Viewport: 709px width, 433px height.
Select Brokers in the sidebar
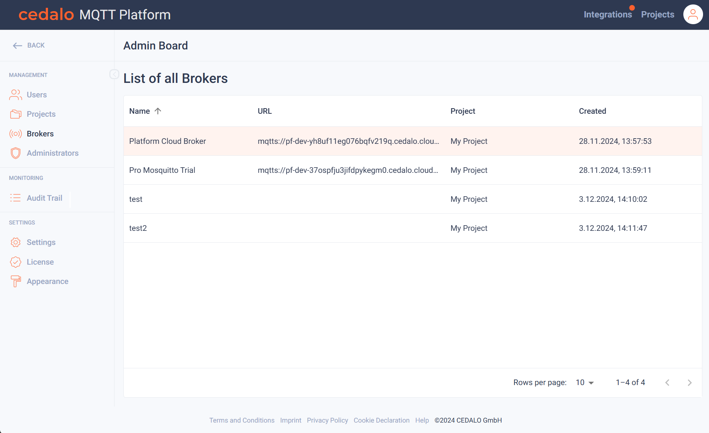pyautogui.click(x=40, y=134)
